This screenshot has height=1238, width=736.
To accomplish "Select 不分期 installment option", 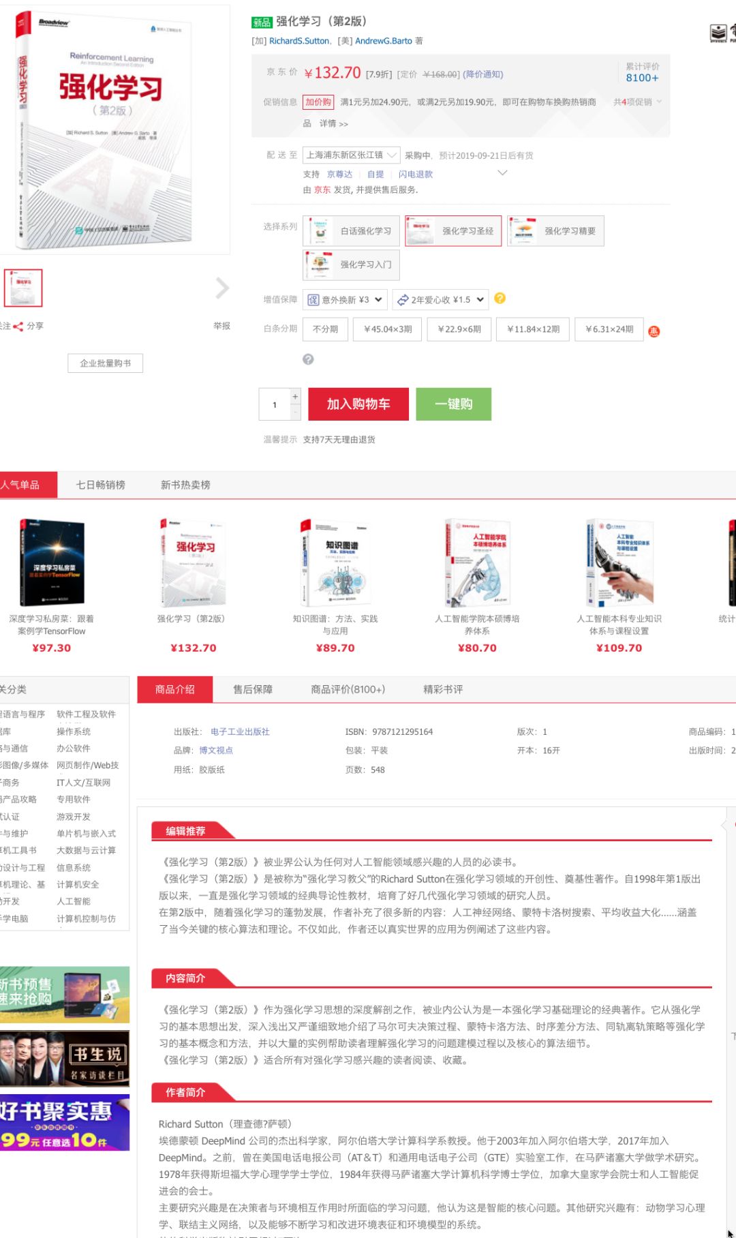I will 326,329.
